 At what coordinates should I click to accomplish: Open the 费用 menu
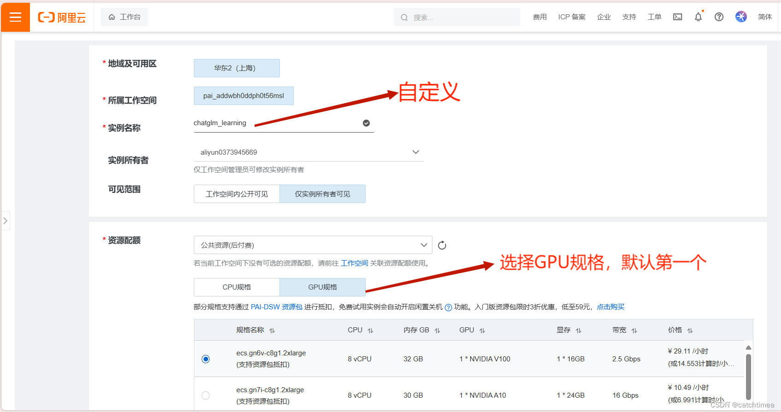tap(540, 17)
